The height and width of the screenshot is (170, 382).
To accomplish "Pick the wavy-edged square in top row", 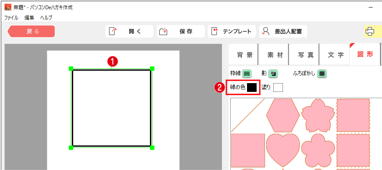I will click(x=353, y=115).
